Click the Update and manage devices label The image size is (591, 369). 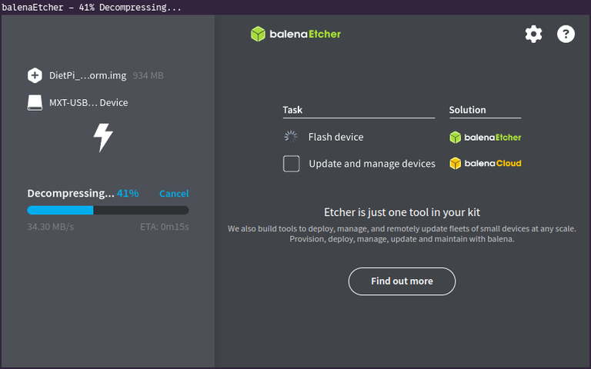(372, 164)
